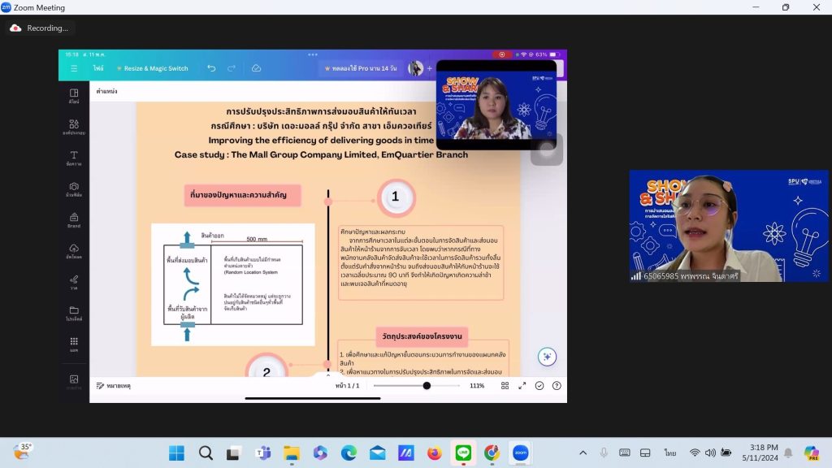This screenshot has height=468, width=832.
Task: Click the circled checkmark icon in bottom bar
Action: (x=539, y=386)
